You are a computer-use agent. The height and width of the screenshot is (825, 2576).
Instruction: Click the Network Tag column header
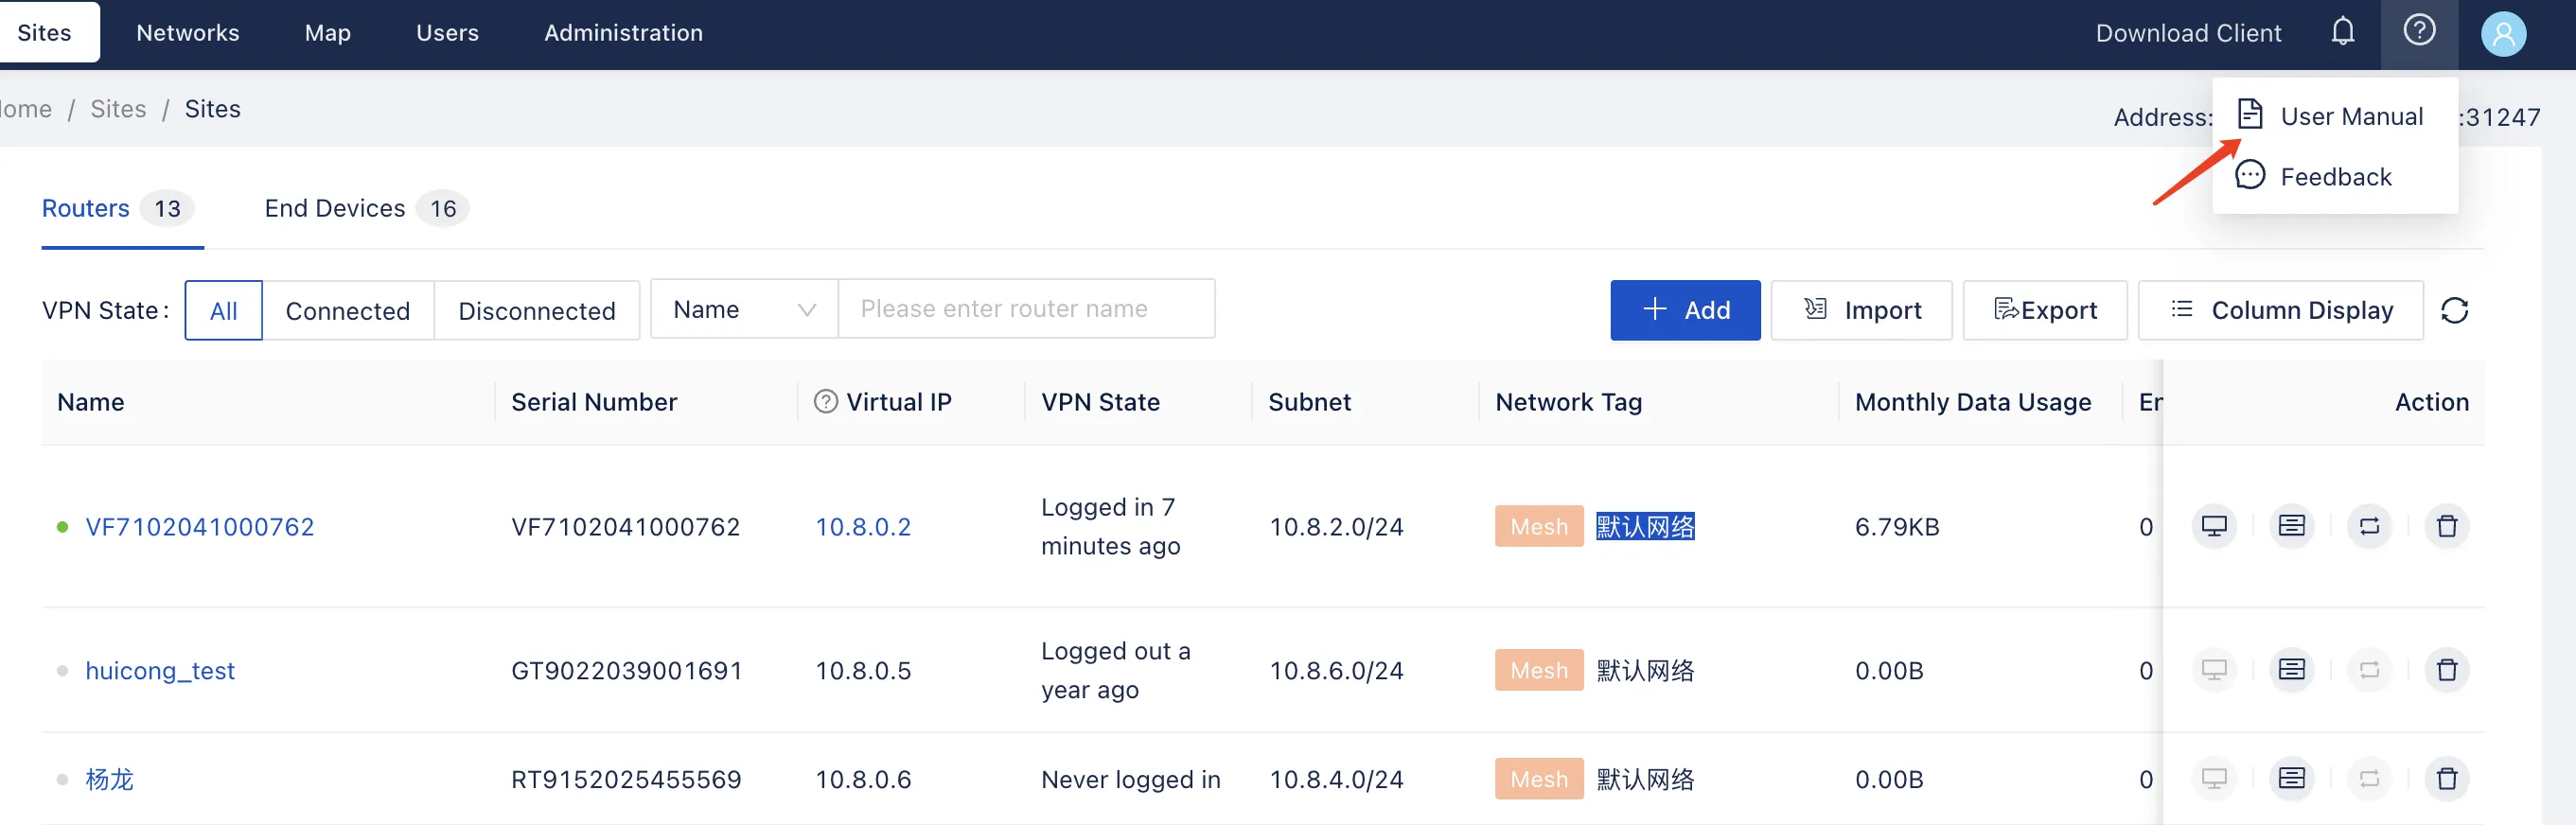click(x=1568, y=402)
